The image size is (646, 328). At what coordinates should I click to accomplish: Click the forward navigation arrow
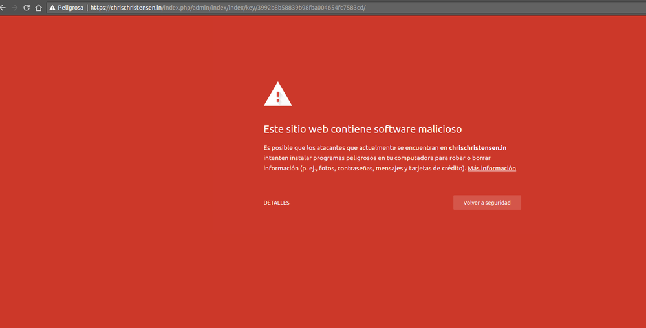(14, 8)
